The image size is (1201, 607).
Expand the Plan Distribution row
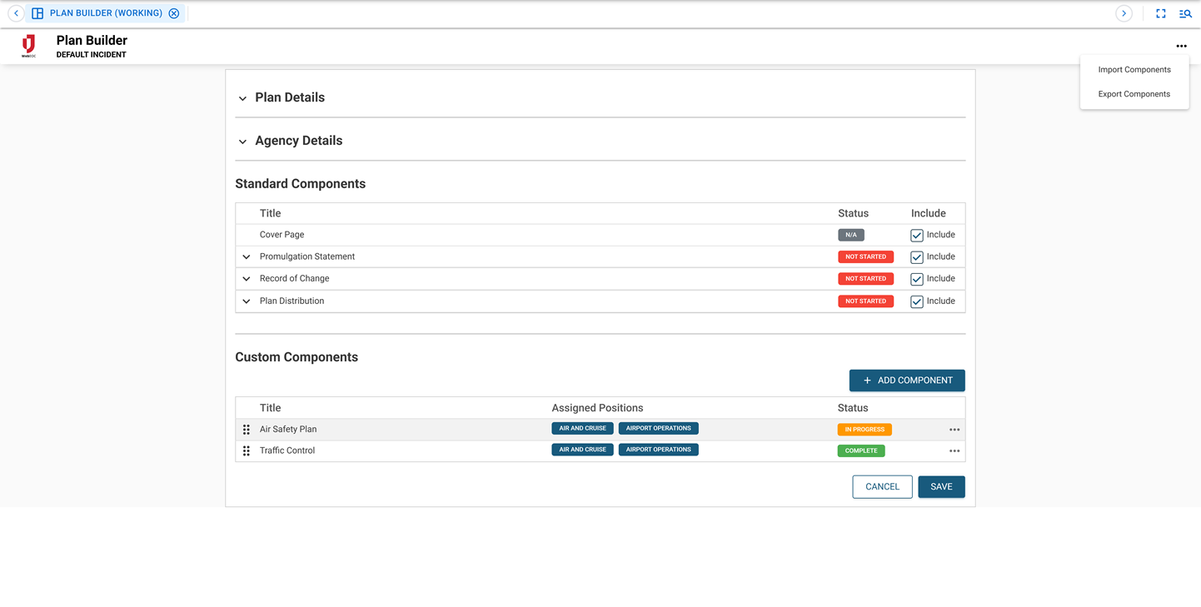click(x=246, y=301)
